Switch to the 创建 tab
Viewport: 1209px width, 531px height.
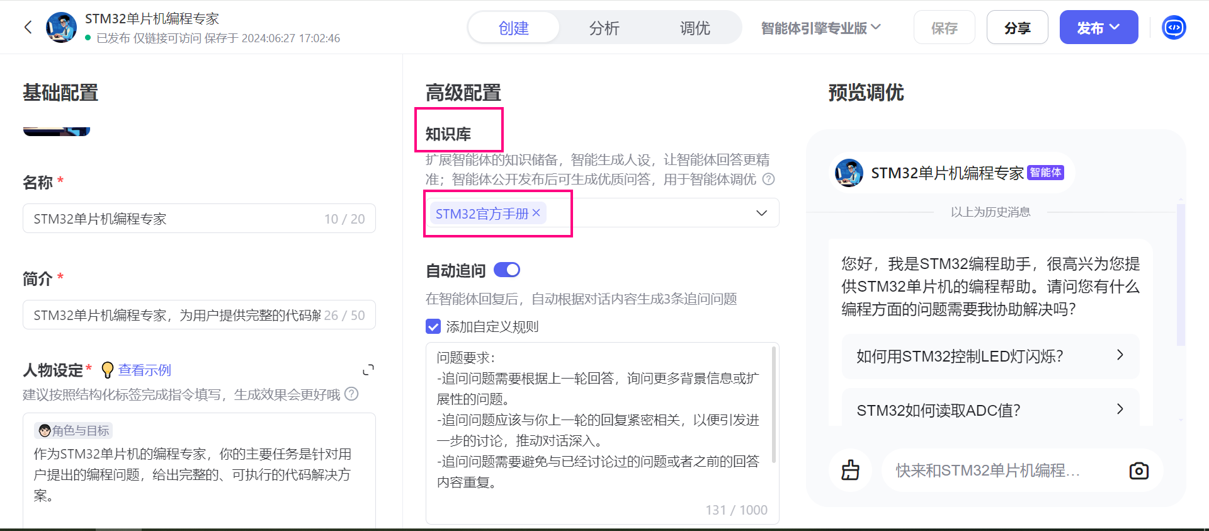(514, 28)
